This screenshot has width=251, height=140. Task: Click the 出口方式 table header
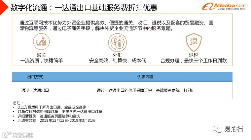click(x=35, y=77)
